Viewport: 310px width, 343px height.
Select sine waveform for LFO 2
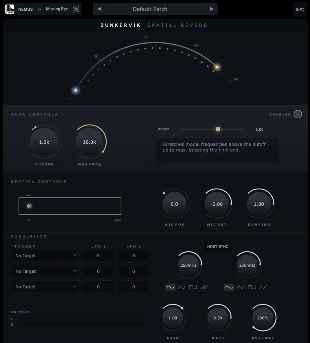tap(229, 287)
